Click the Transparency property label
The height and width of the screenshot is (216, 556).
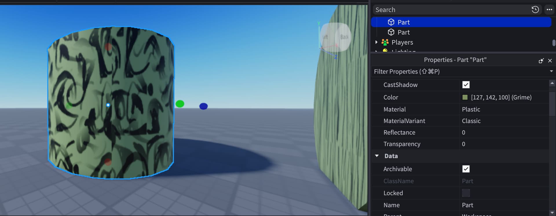(402, 144)
